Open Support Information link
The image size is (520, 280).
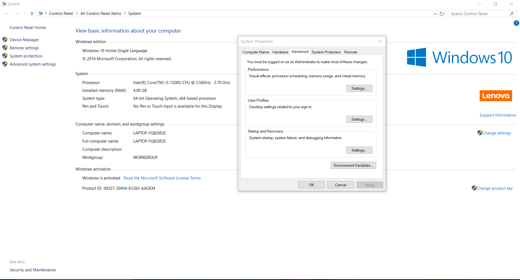click(498, 115)
